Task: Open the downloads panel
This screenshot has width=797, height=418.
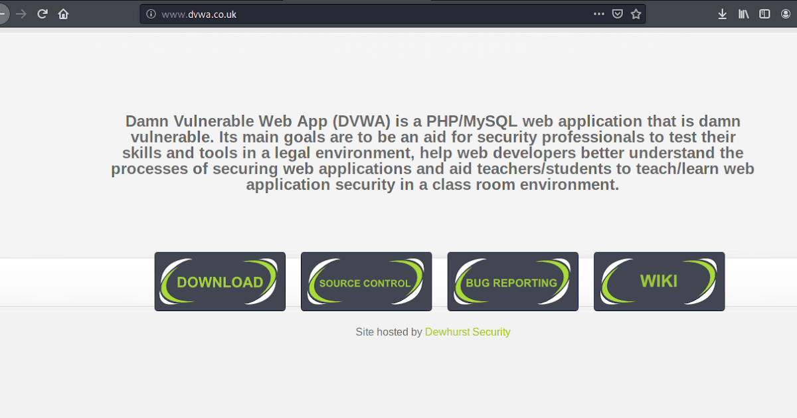Action: click(723, 14)
